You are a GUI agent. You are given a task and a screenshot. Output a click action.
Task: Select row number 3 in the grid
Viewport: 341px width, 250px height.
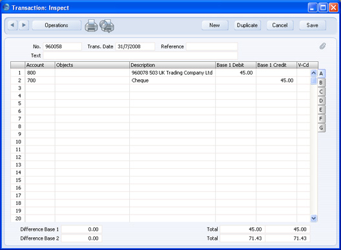pyautogui.click(x=18, y=88)
